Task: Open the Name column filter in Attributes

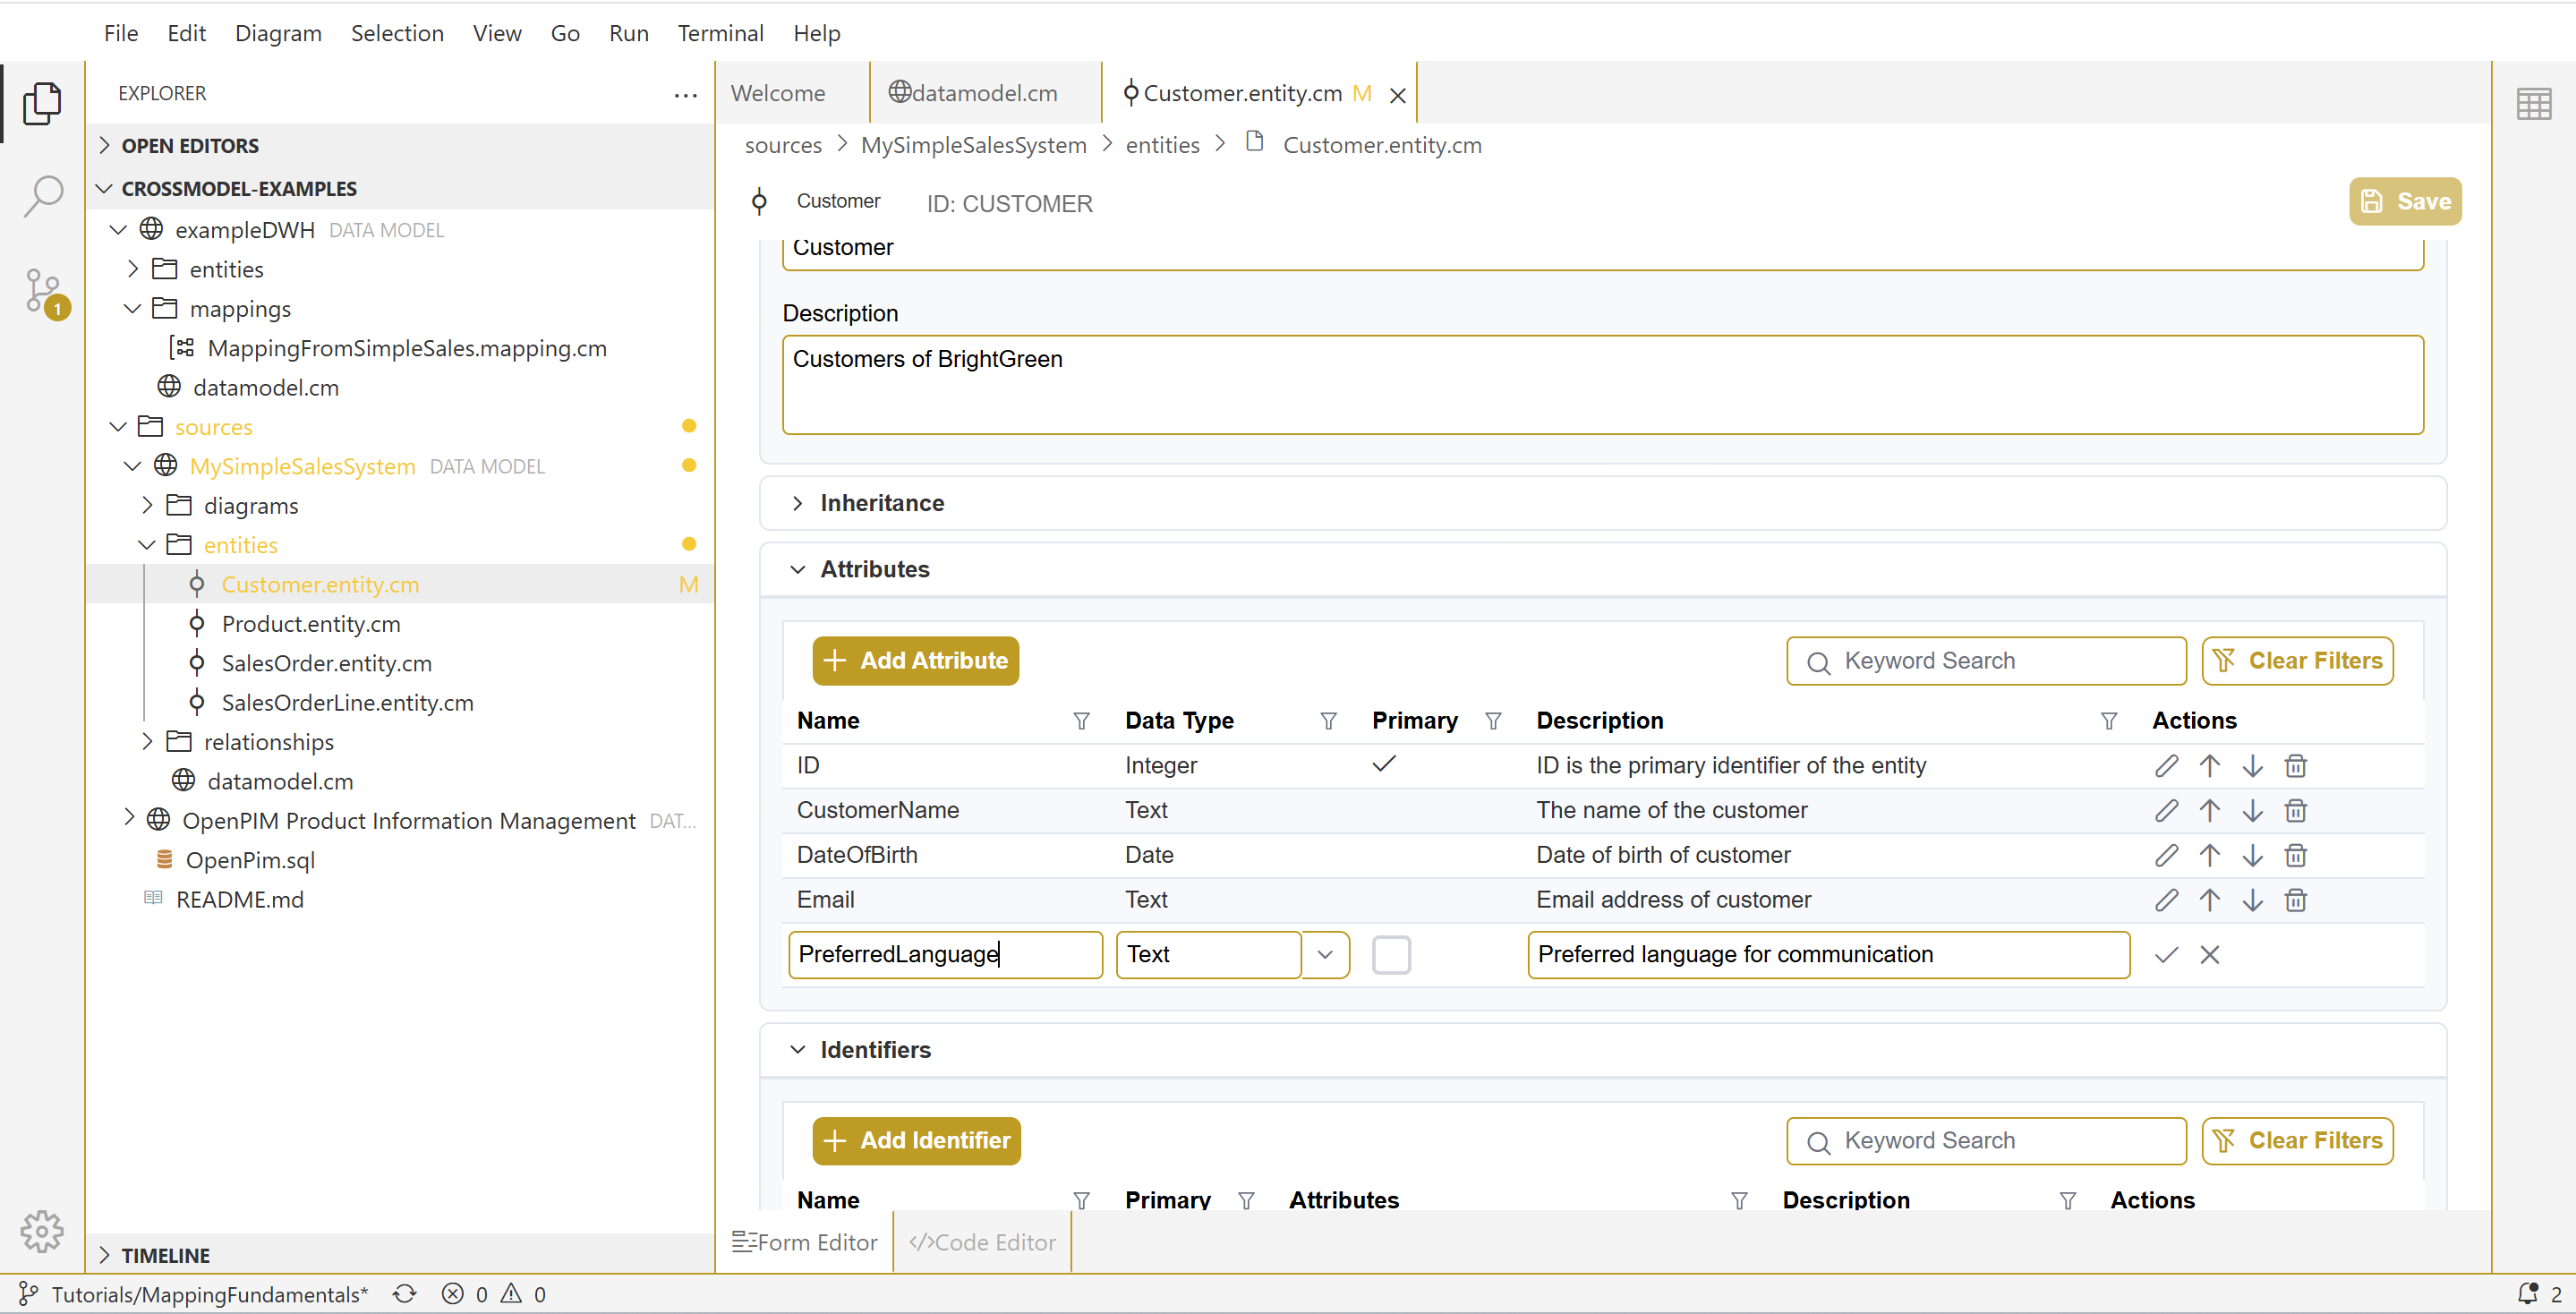Action: tap(1081, 721)
